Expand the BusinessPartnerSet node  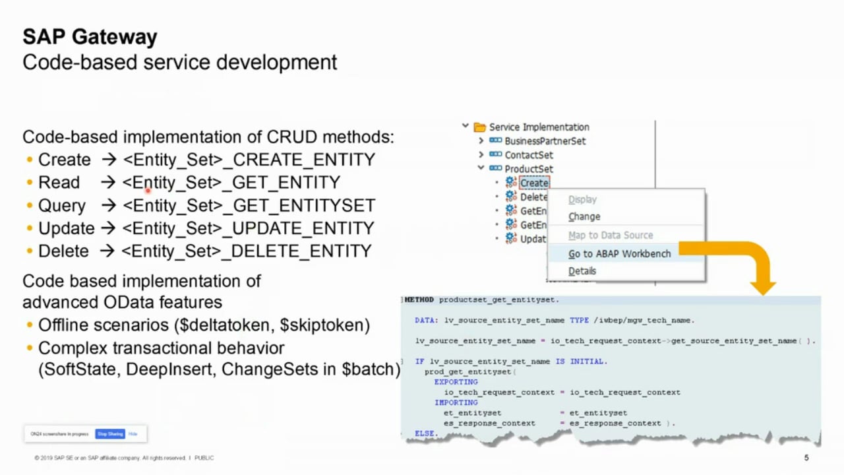(481, 141)
